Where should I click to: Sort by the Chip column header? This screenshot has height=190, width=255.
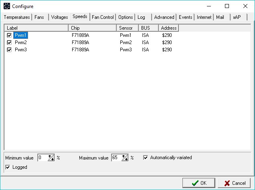pyautogui.click(x=92, y=28)
